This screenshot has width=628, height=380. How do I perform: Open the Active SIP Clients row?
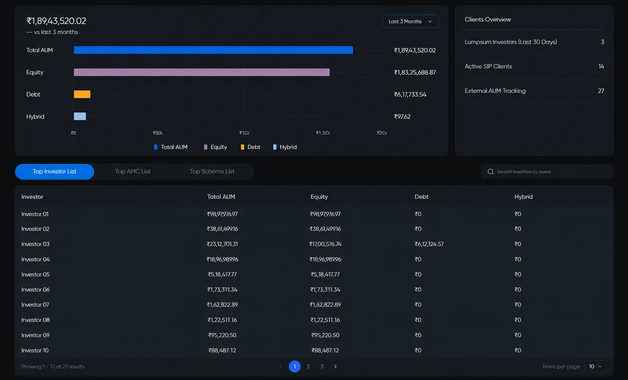pyautogui.click(x=534, y=66)
